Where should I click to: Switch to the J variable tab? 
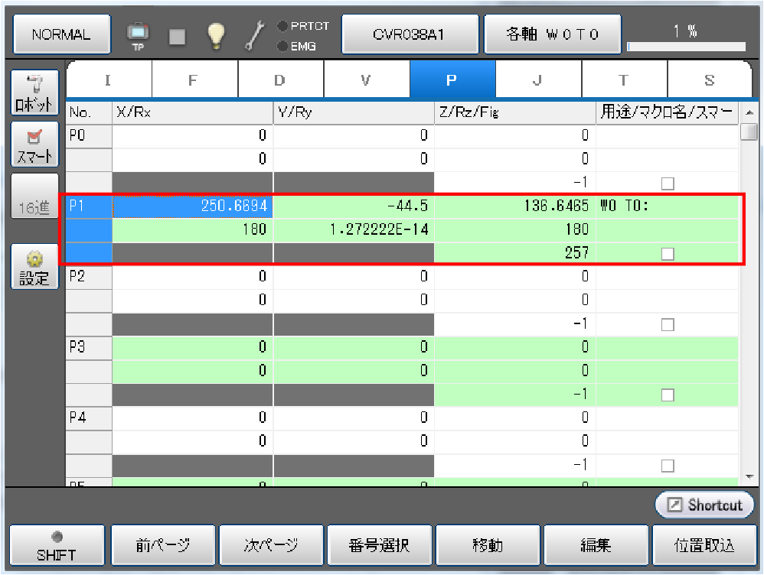538,80
